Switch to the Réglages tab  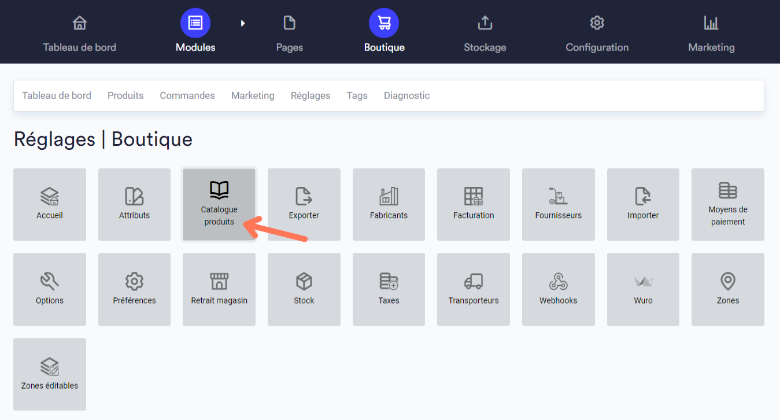pos(310,95)
